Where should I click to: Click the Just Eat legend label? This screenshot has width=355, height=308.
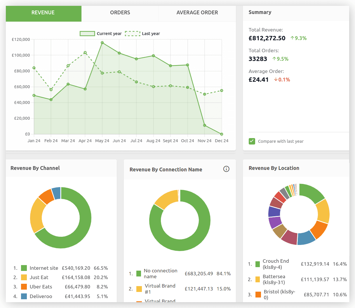pyautogui.click(x=39, y=277)
